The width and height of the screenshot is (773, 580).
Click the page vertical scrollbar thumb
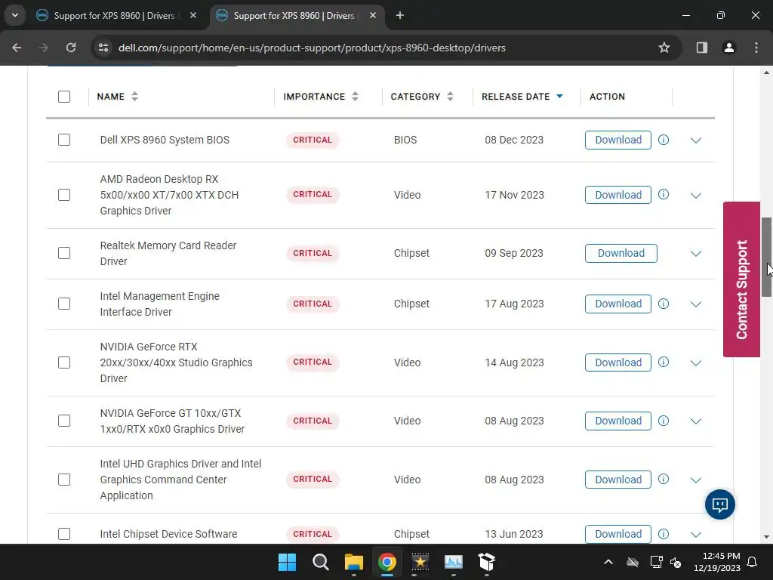(766, 257)
